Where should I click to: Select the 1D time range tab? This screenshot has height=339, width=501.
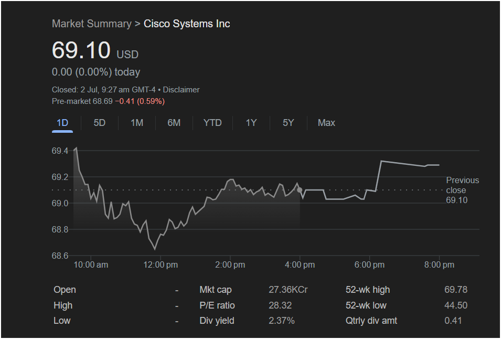[62, 123]
